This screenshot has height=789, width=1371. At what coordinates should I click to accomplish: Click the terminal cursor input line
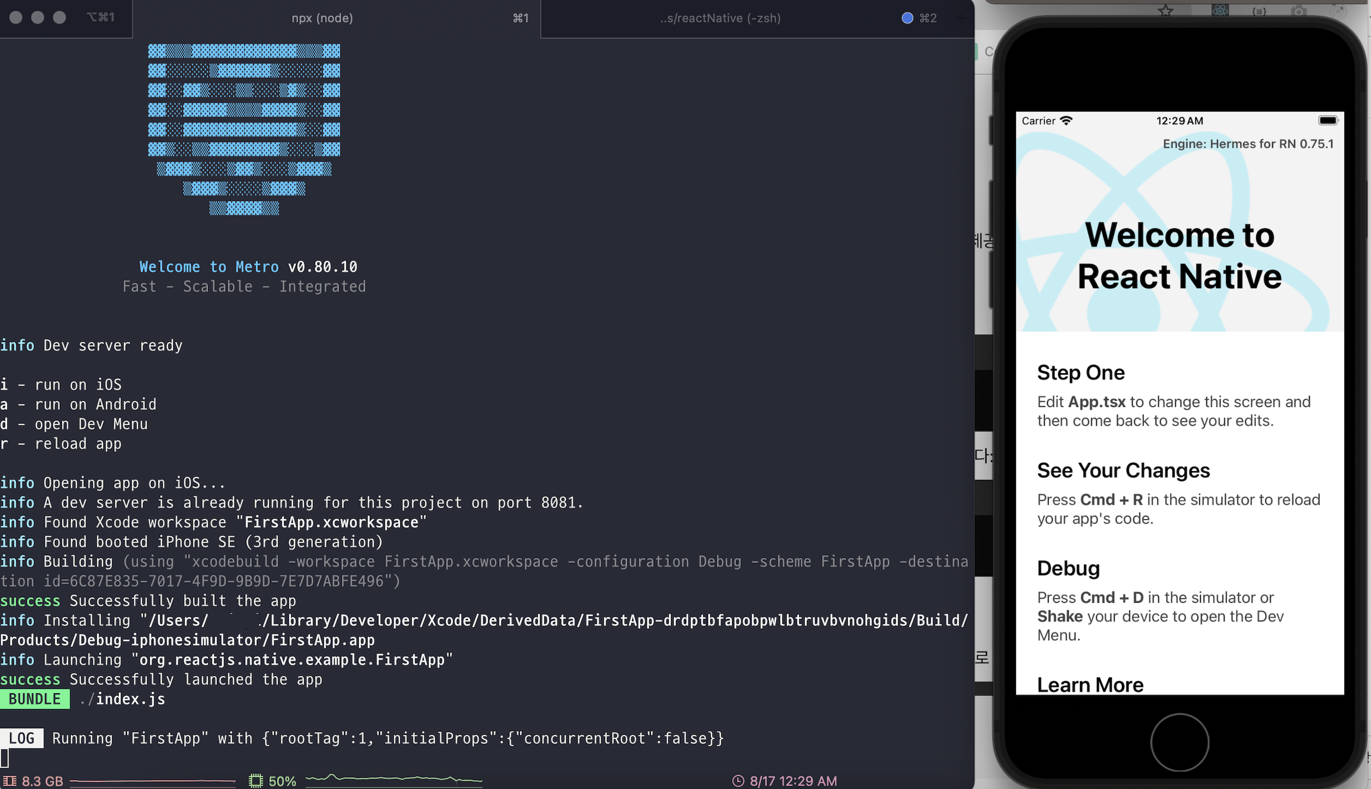click(5, 758)
